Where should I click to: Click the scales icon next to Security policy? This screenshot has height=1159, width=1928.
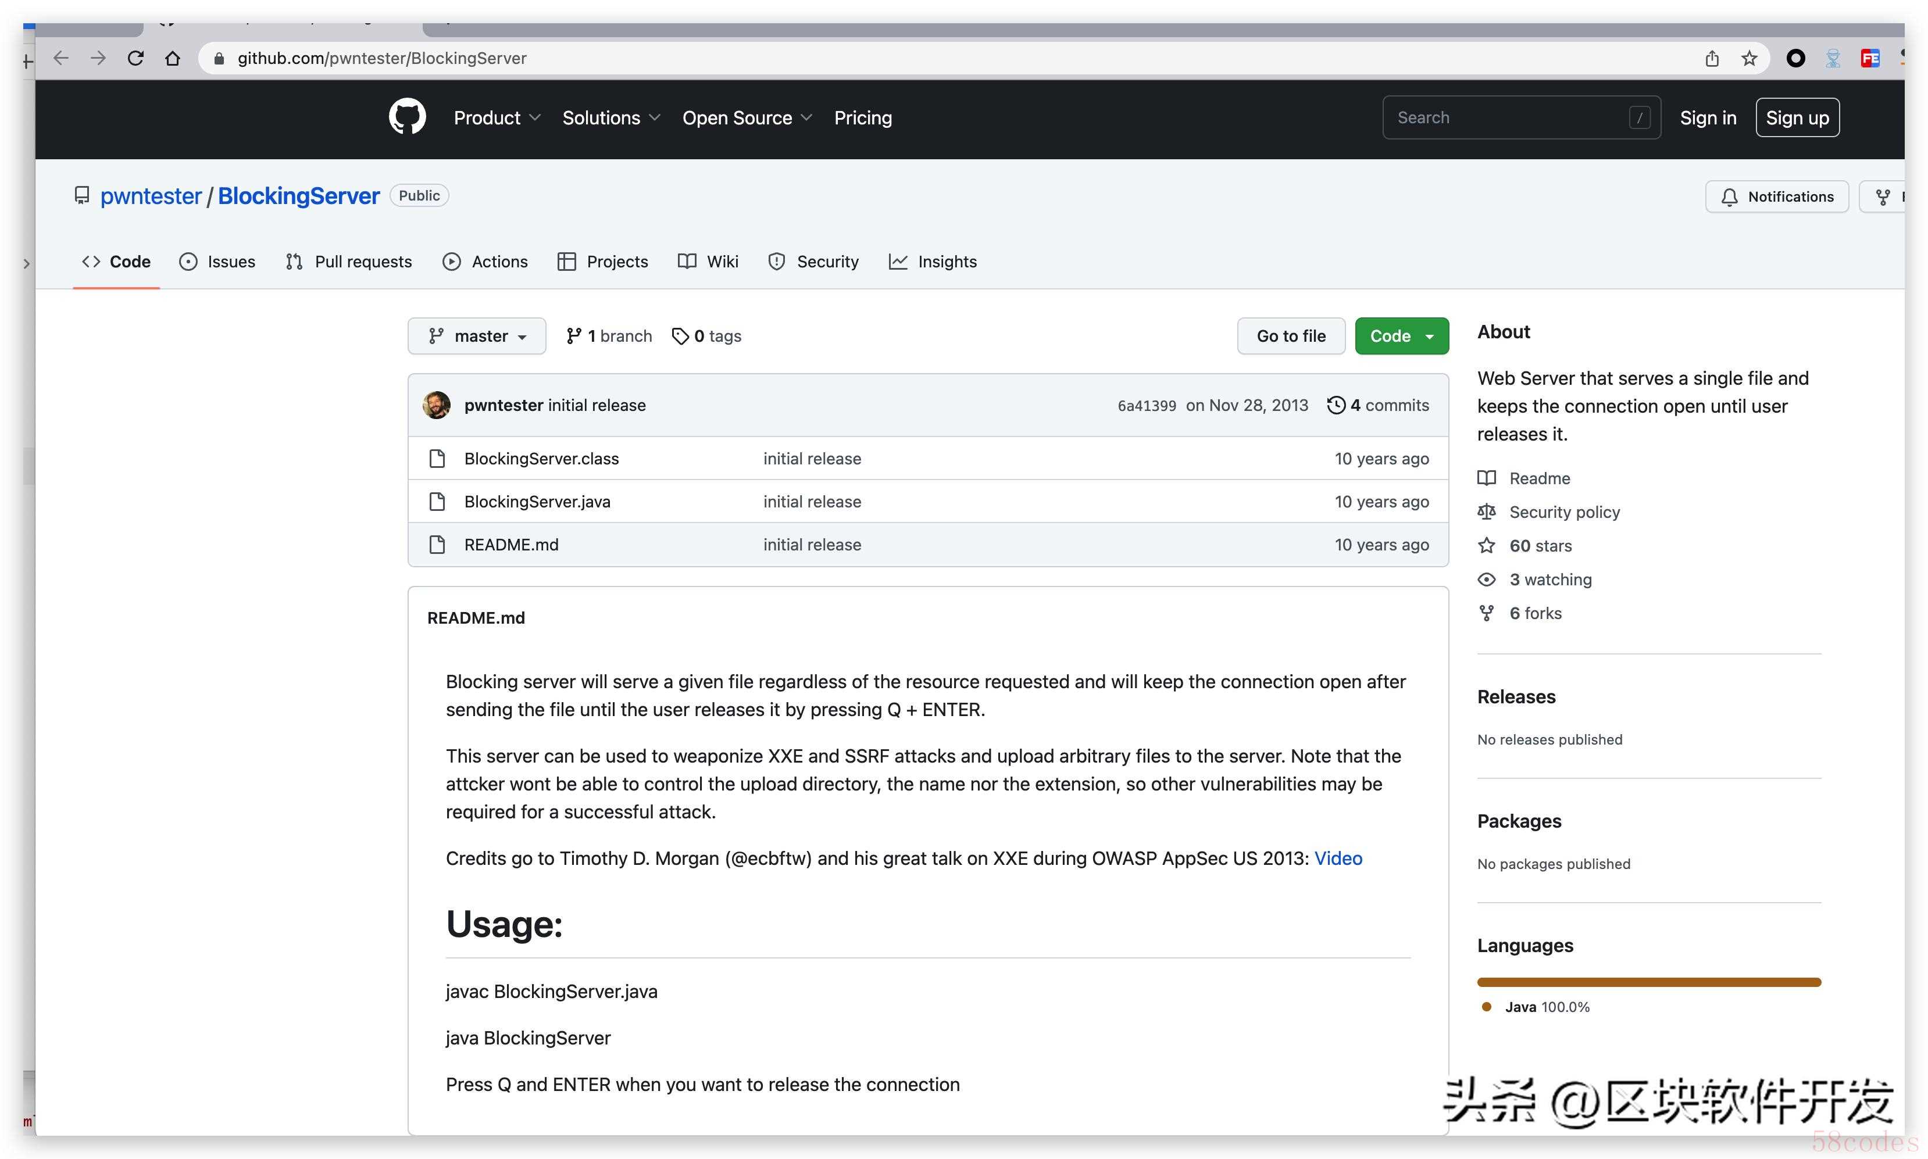pyautogui.click(x=1487, y=512)
